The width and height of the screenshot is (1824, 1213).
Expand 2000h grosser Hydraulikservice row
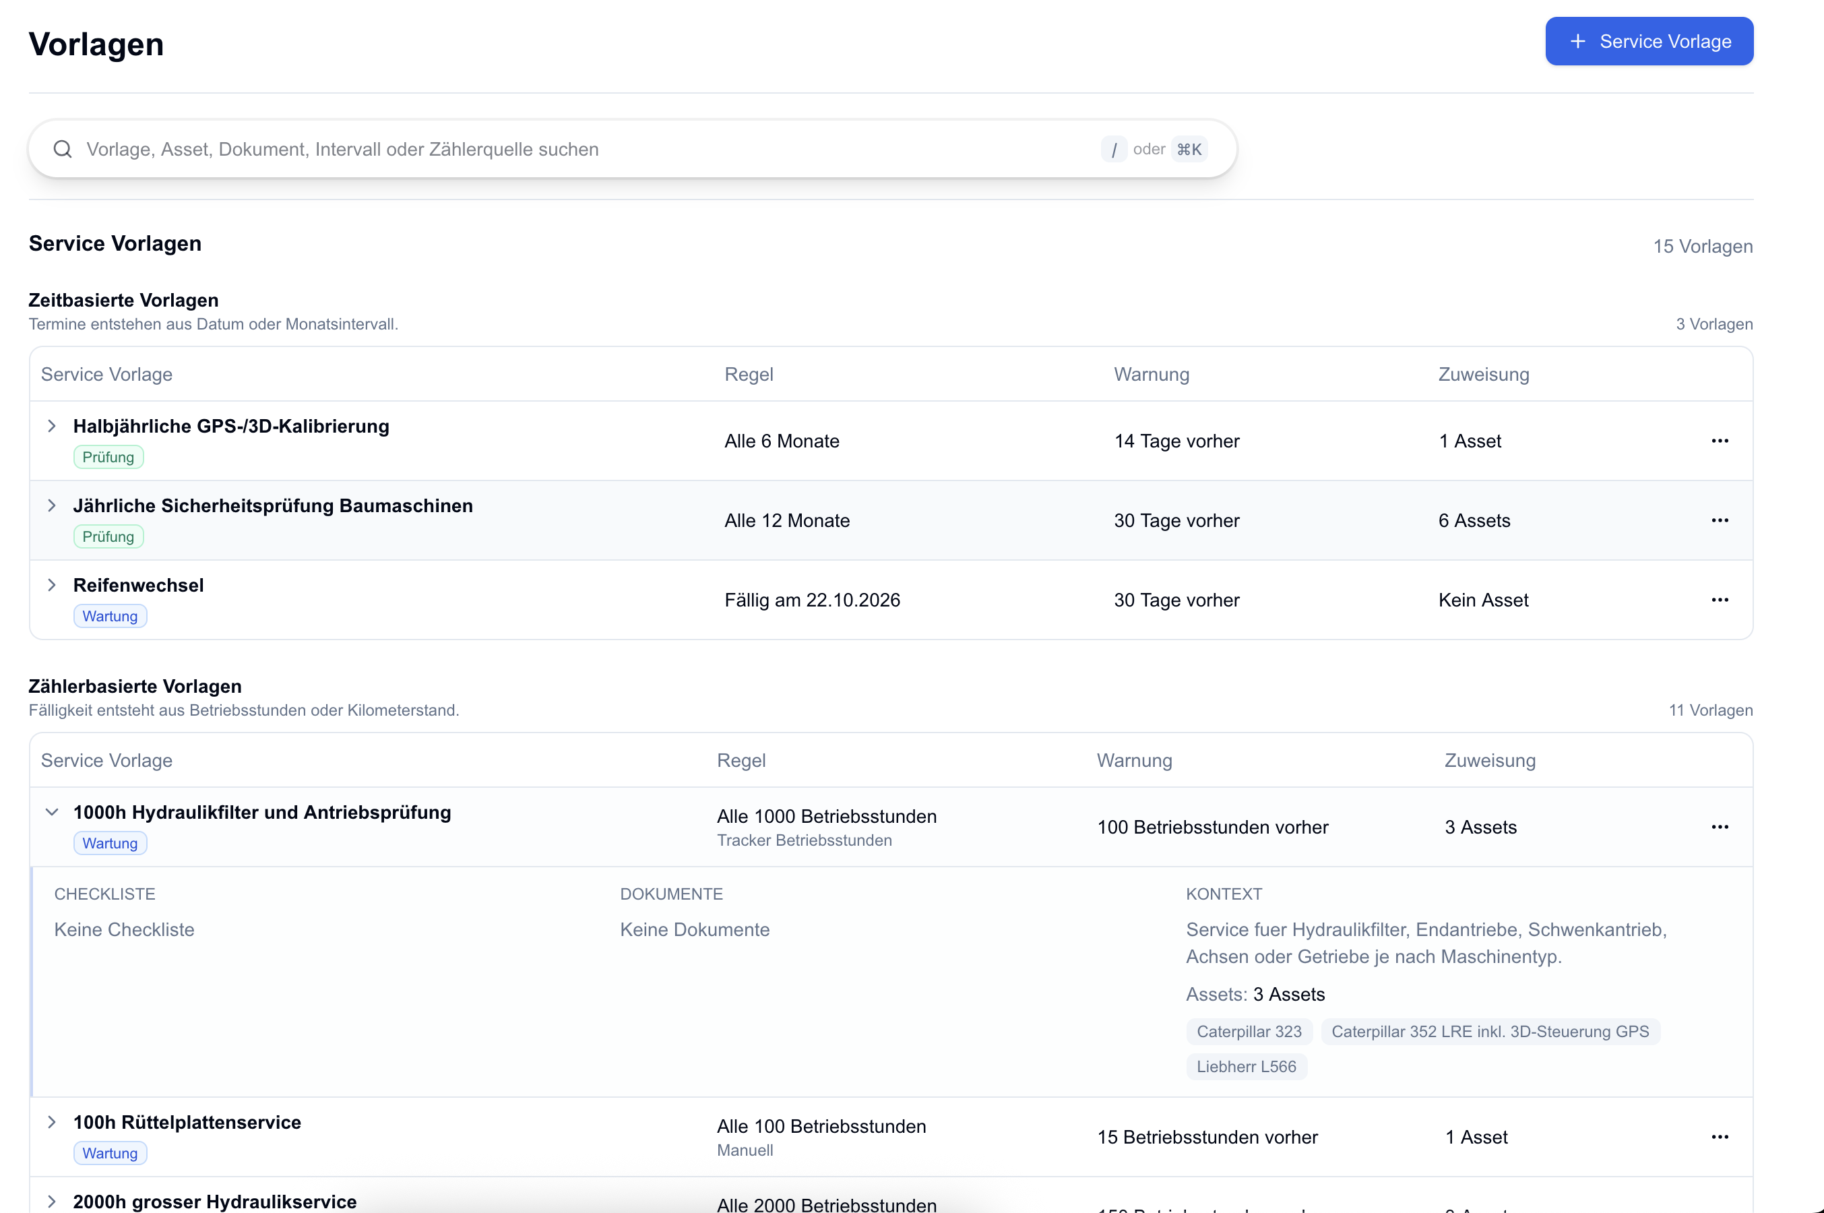[x=52, y=1202]
